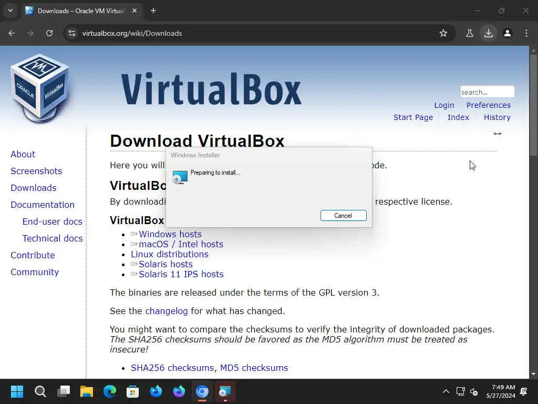Download Solaris 11 IPS hosts package
The height and width of the screenshot is (404, 538).
(181, 274)
